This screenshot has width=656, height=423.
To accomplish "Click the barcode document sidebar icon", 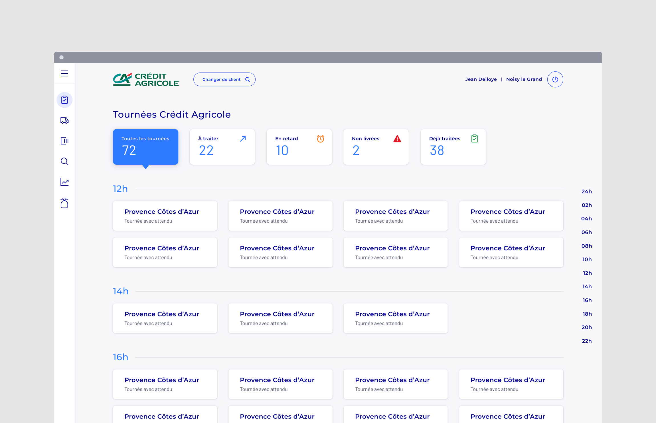I will (64, 141).
